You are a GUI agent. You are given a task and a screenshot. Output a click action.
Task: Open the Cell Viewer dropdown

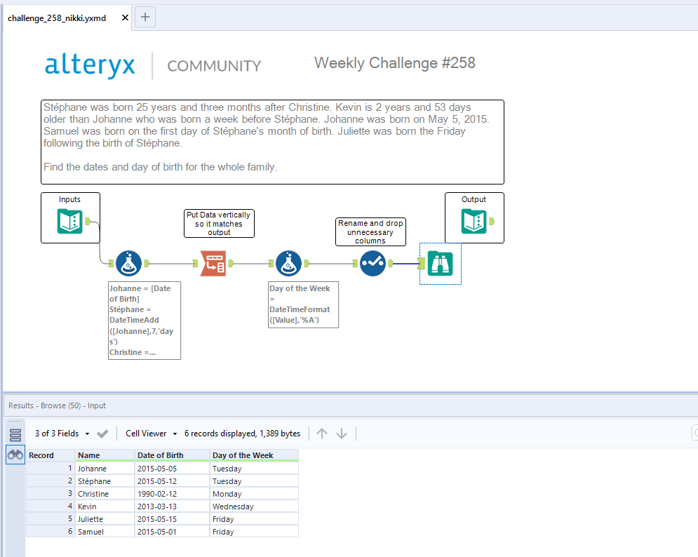point(151,434)
